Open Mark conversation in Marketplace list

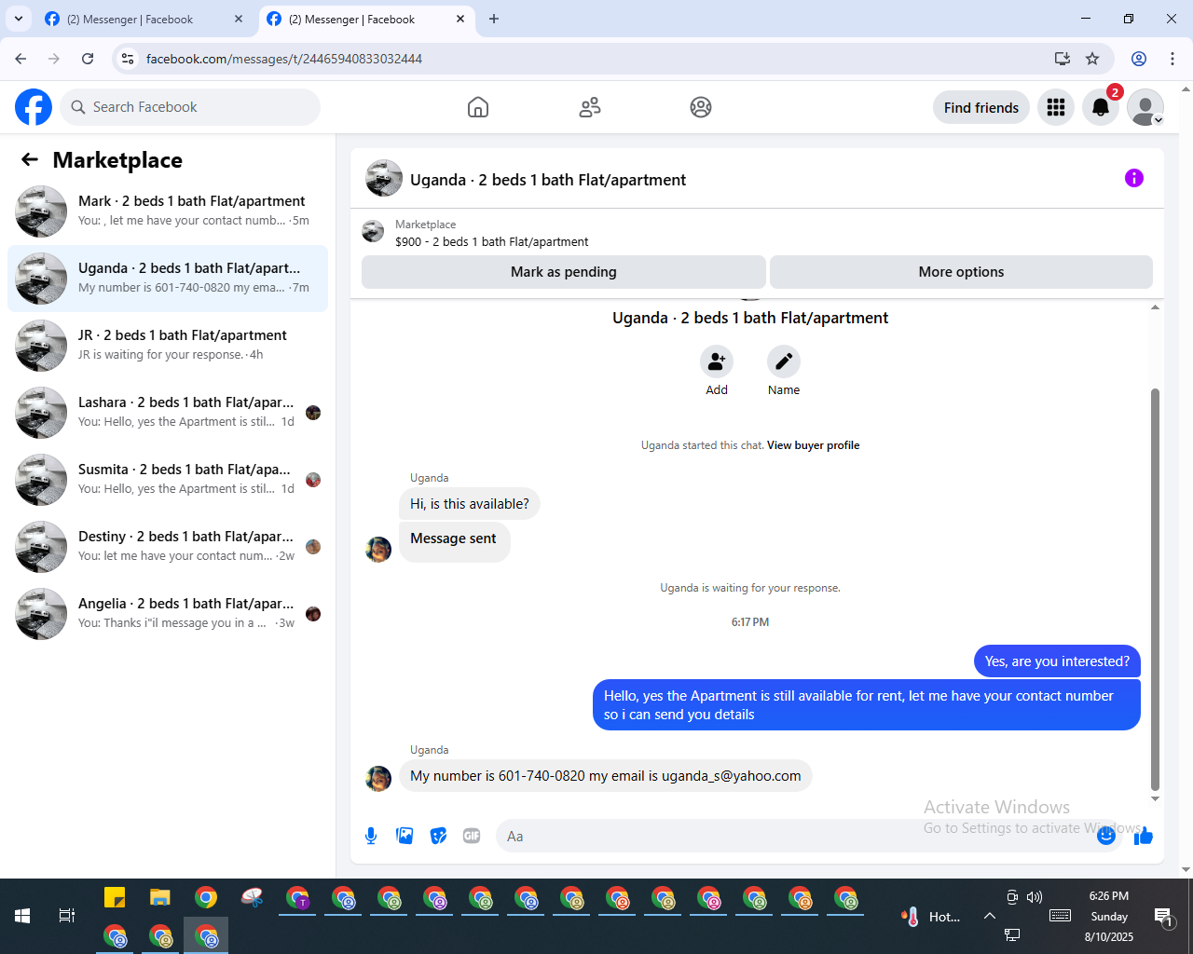coord(168,211)
